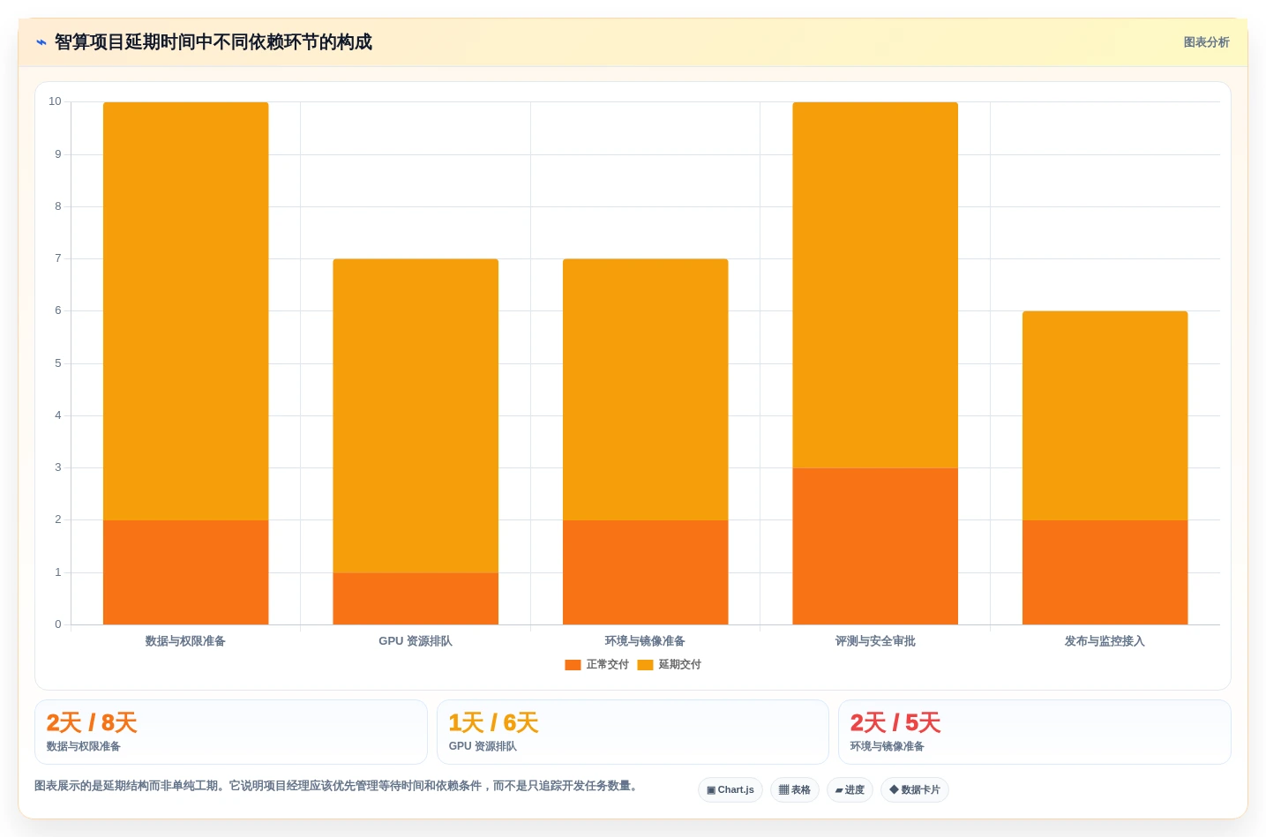
Task: Click the 环境与镜像准备 delayed bar segment
Action: pyautogui.click(x=646, y=390)
